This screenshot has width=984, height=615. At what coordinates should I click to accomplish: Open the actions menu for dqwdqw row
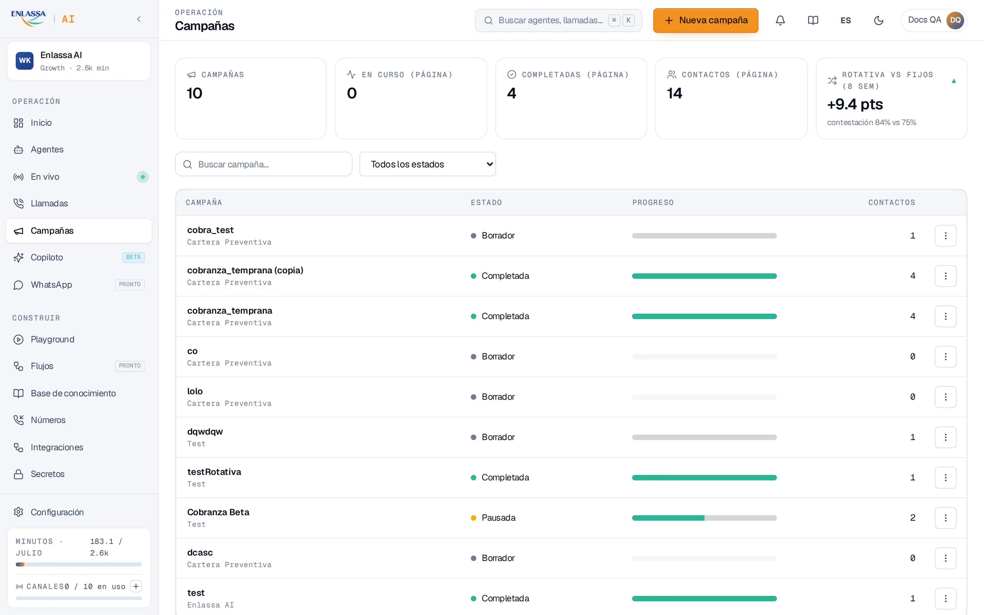click(x=945, y=437)
